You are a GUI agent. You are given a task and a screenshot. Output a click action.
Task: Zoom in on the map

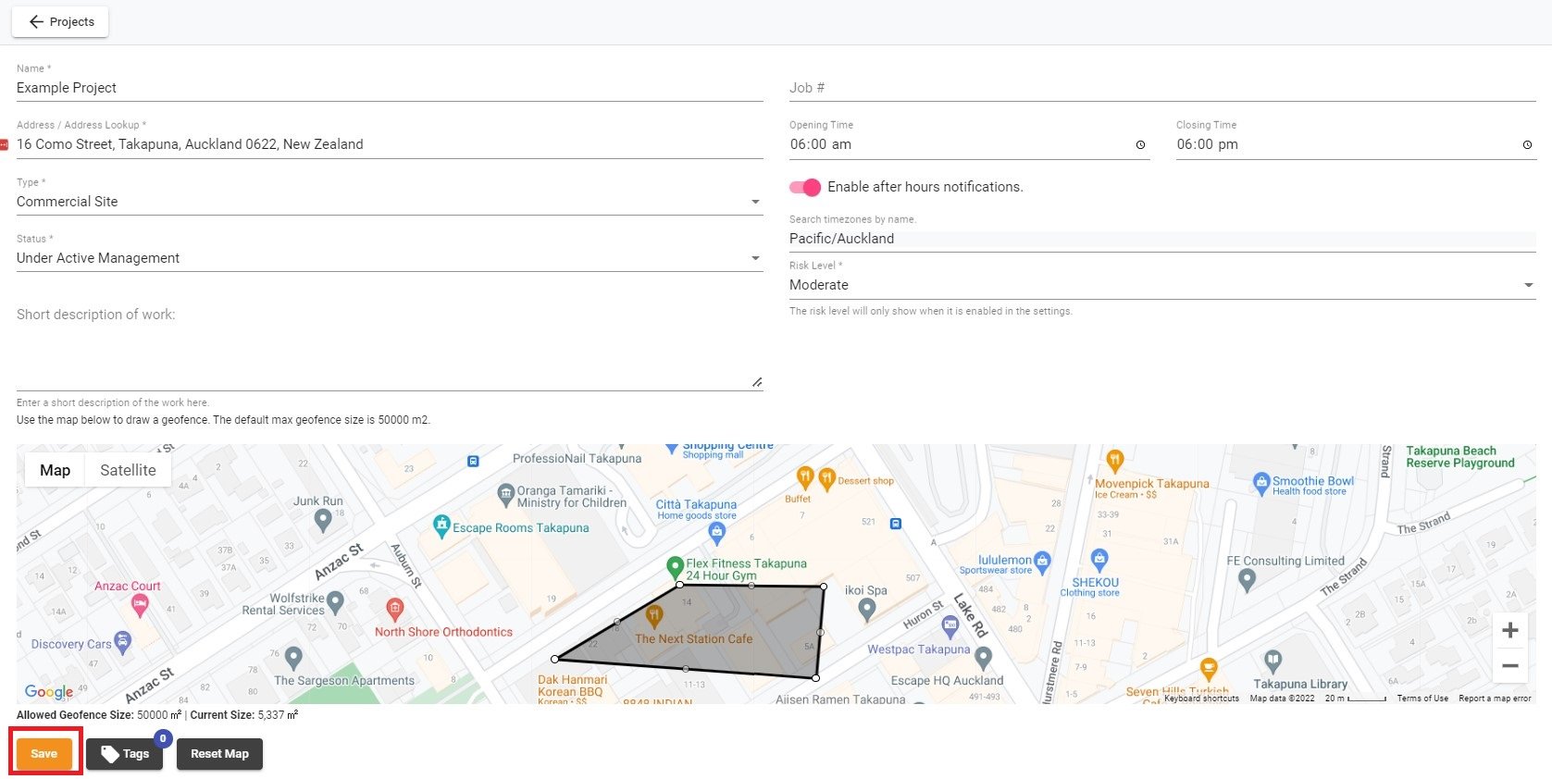(1510, 630)
